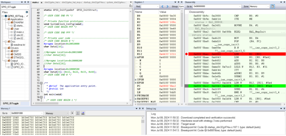Open the workspace files settings gear
The height and width of the screenshot is (136, 286).
tap(27, 12)
